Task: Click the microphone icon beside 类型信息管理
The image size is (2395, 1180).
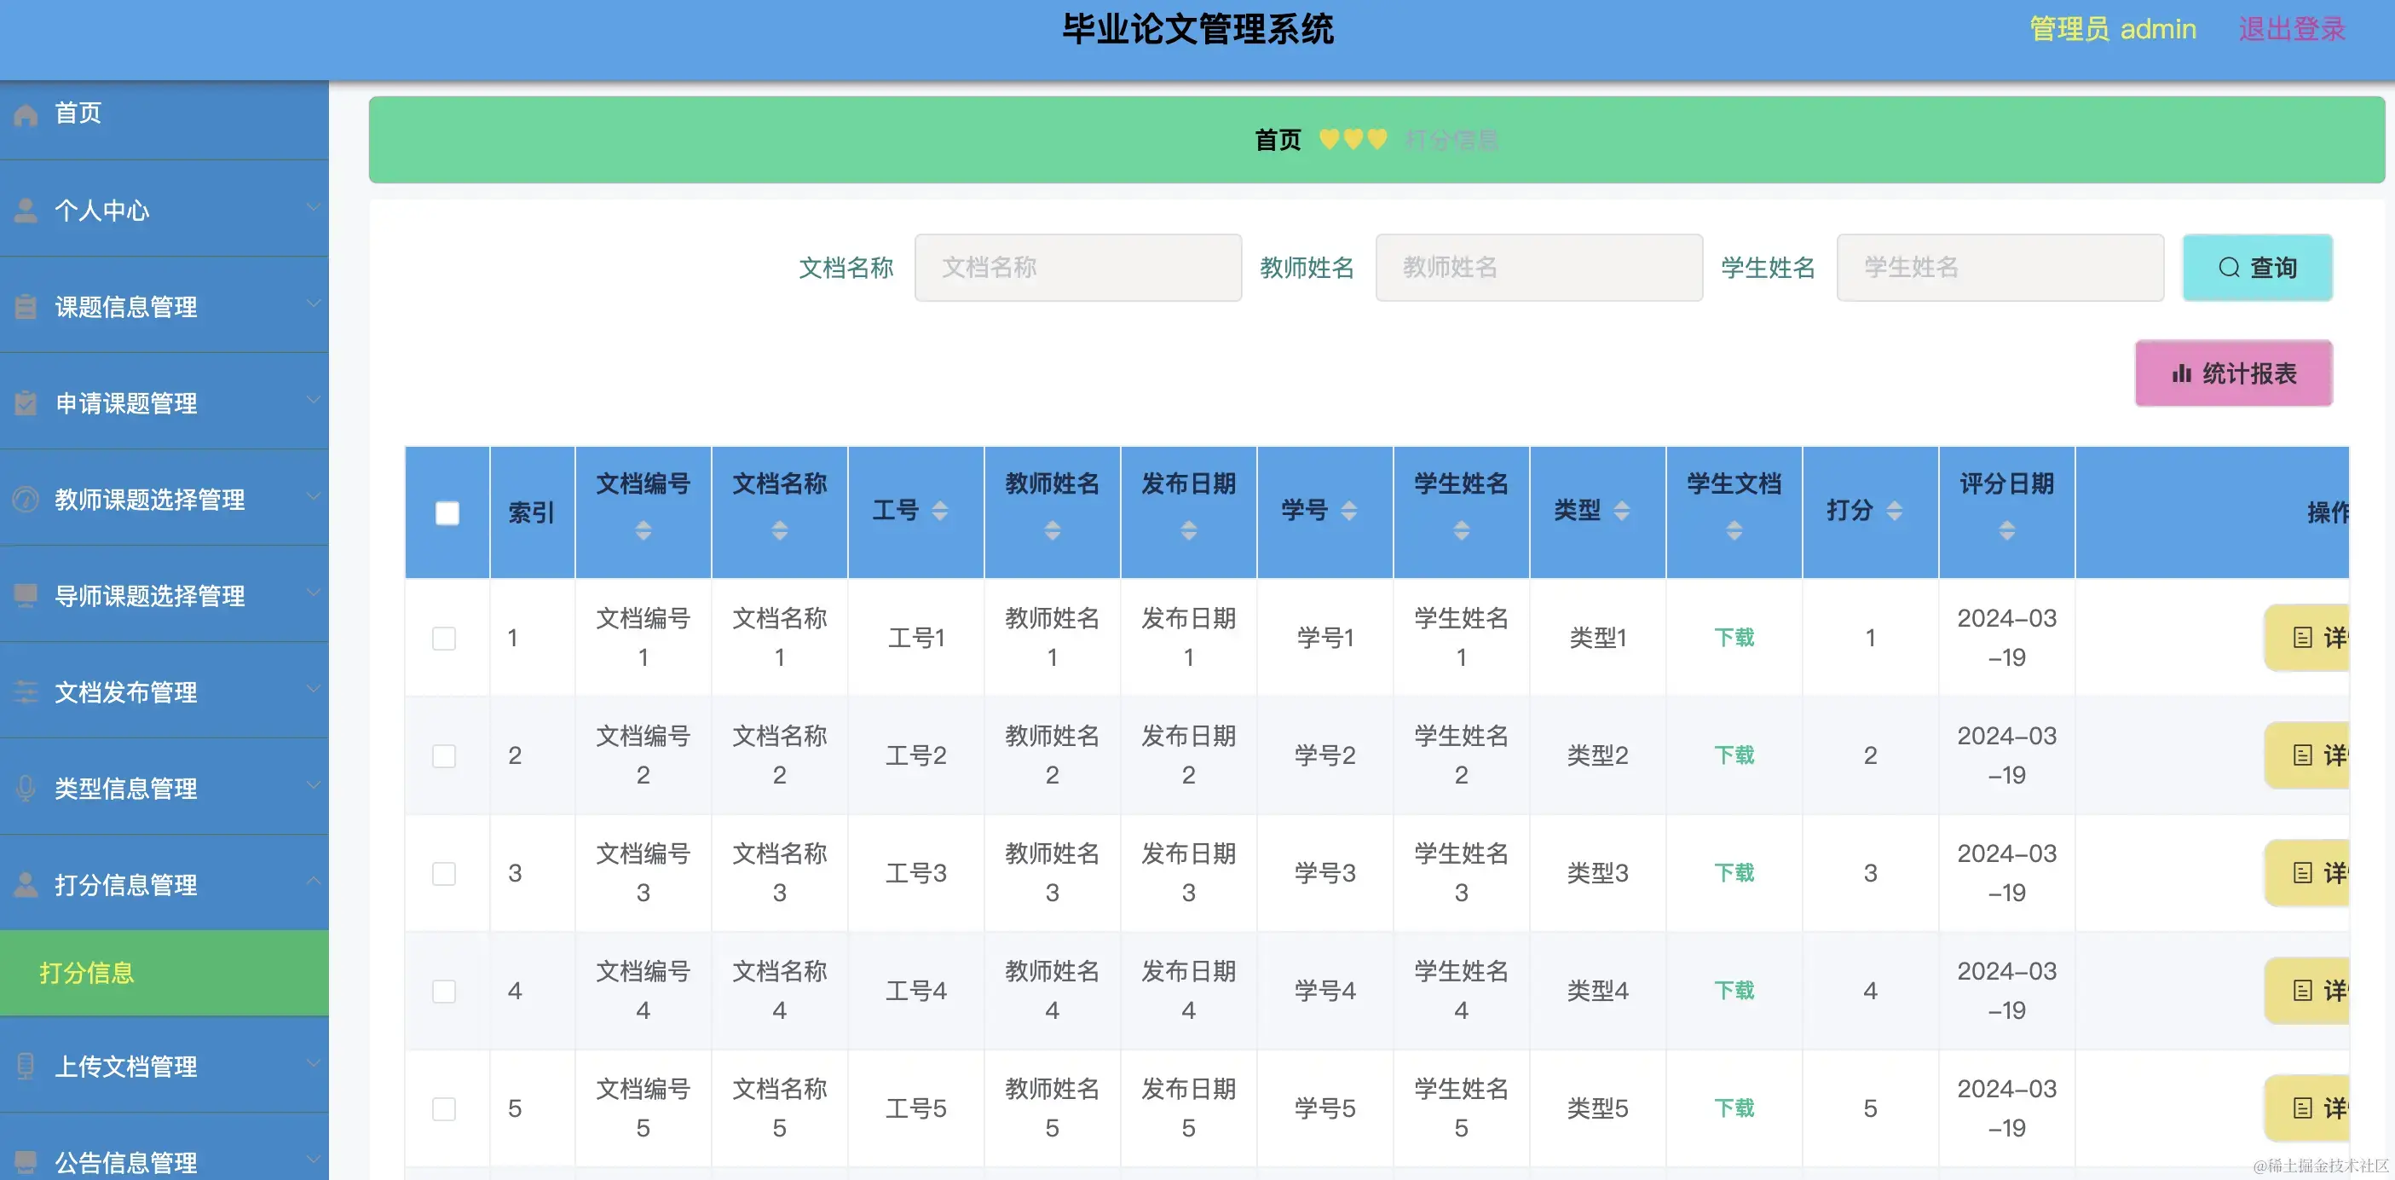Action: coord(25,788)
